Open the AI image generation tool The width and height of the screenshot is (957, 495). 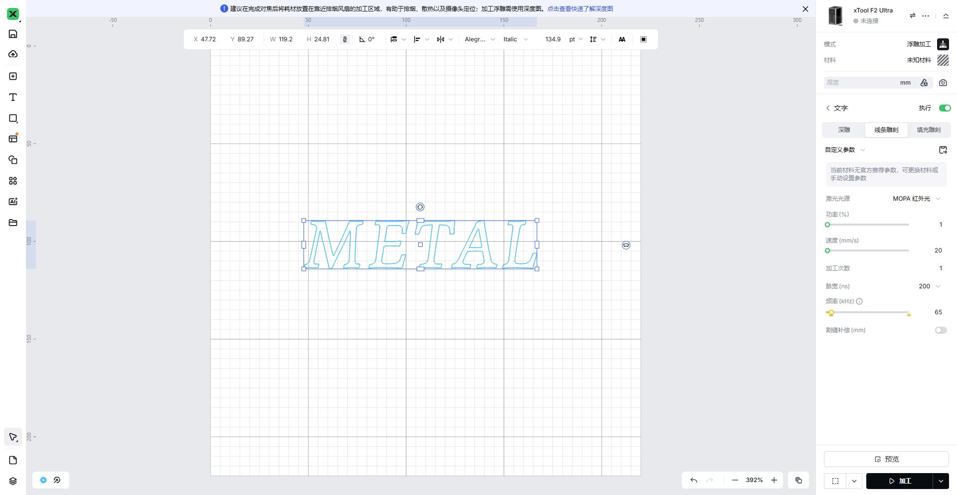(13, 202)
